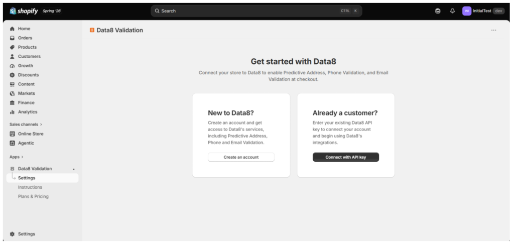
Task: Click the Sidekick assistant icon near the bell
Action: tap(438, 11)
